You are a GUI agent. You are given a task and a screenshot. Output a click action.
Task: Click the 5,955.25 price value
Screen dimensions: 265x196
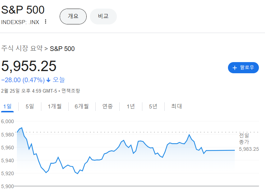click(x=29, y=66)
